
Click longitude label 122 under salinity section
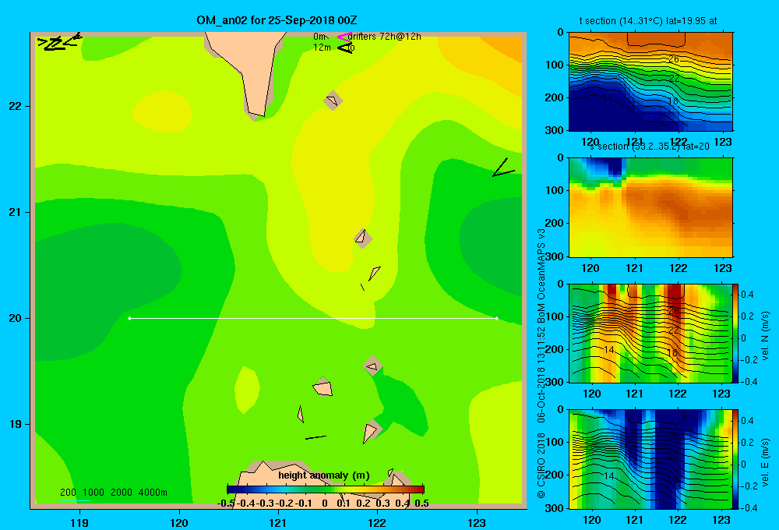point(679,268)
